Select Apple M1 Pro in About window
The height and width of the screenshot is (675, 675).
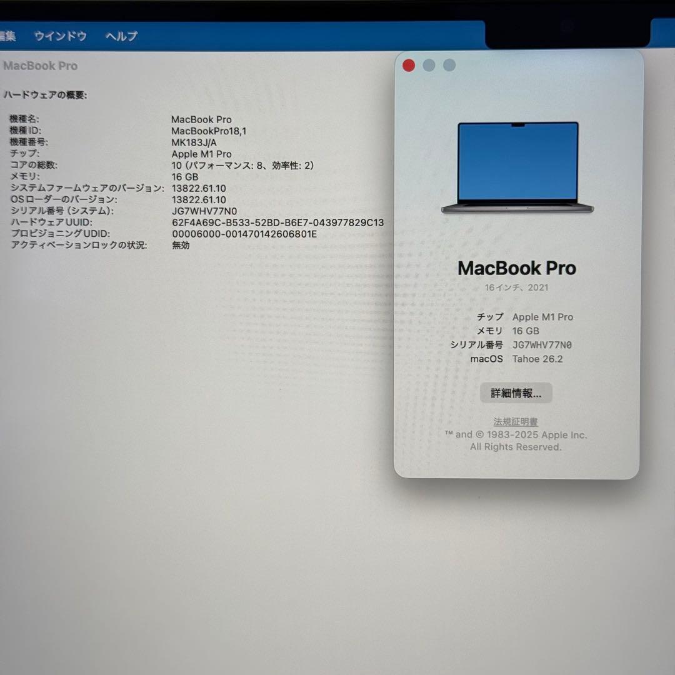click(x=542, y=317)
